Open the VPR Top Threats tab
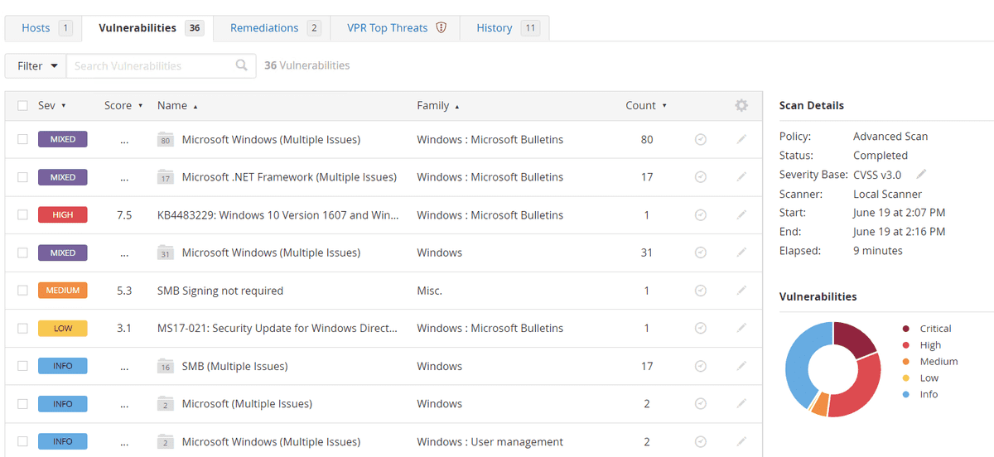Screen dimensions: 994x457 coord(396,27)
